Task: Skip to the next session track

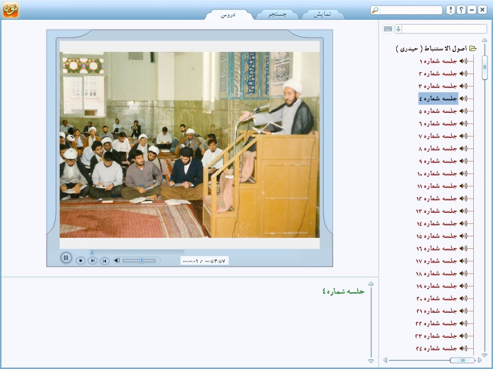Action: pos(92,261)
